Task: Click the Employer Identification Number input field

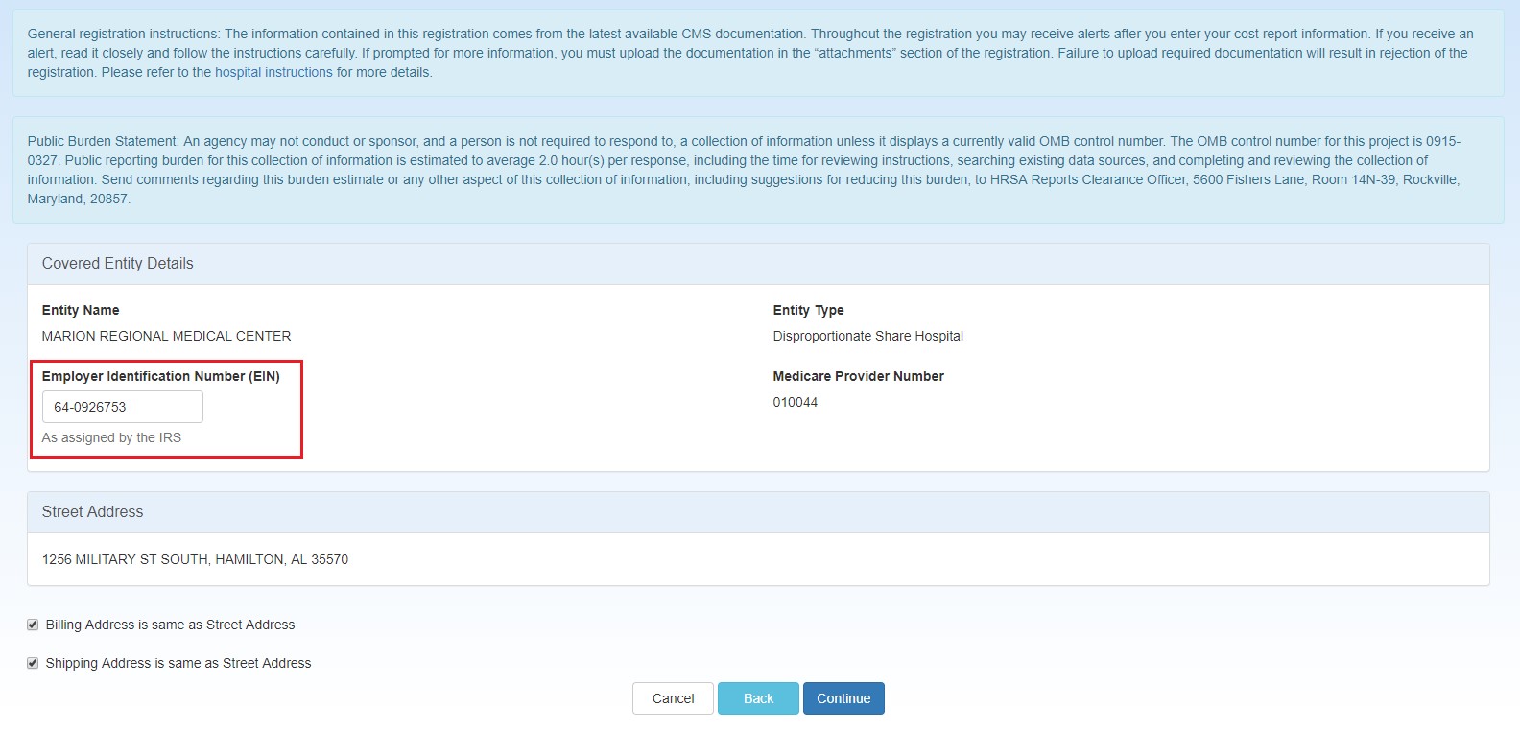Action: click(x=123, y=407)
